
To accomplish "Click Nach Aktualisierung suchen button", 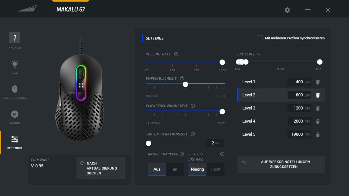I will click(101, 168).
